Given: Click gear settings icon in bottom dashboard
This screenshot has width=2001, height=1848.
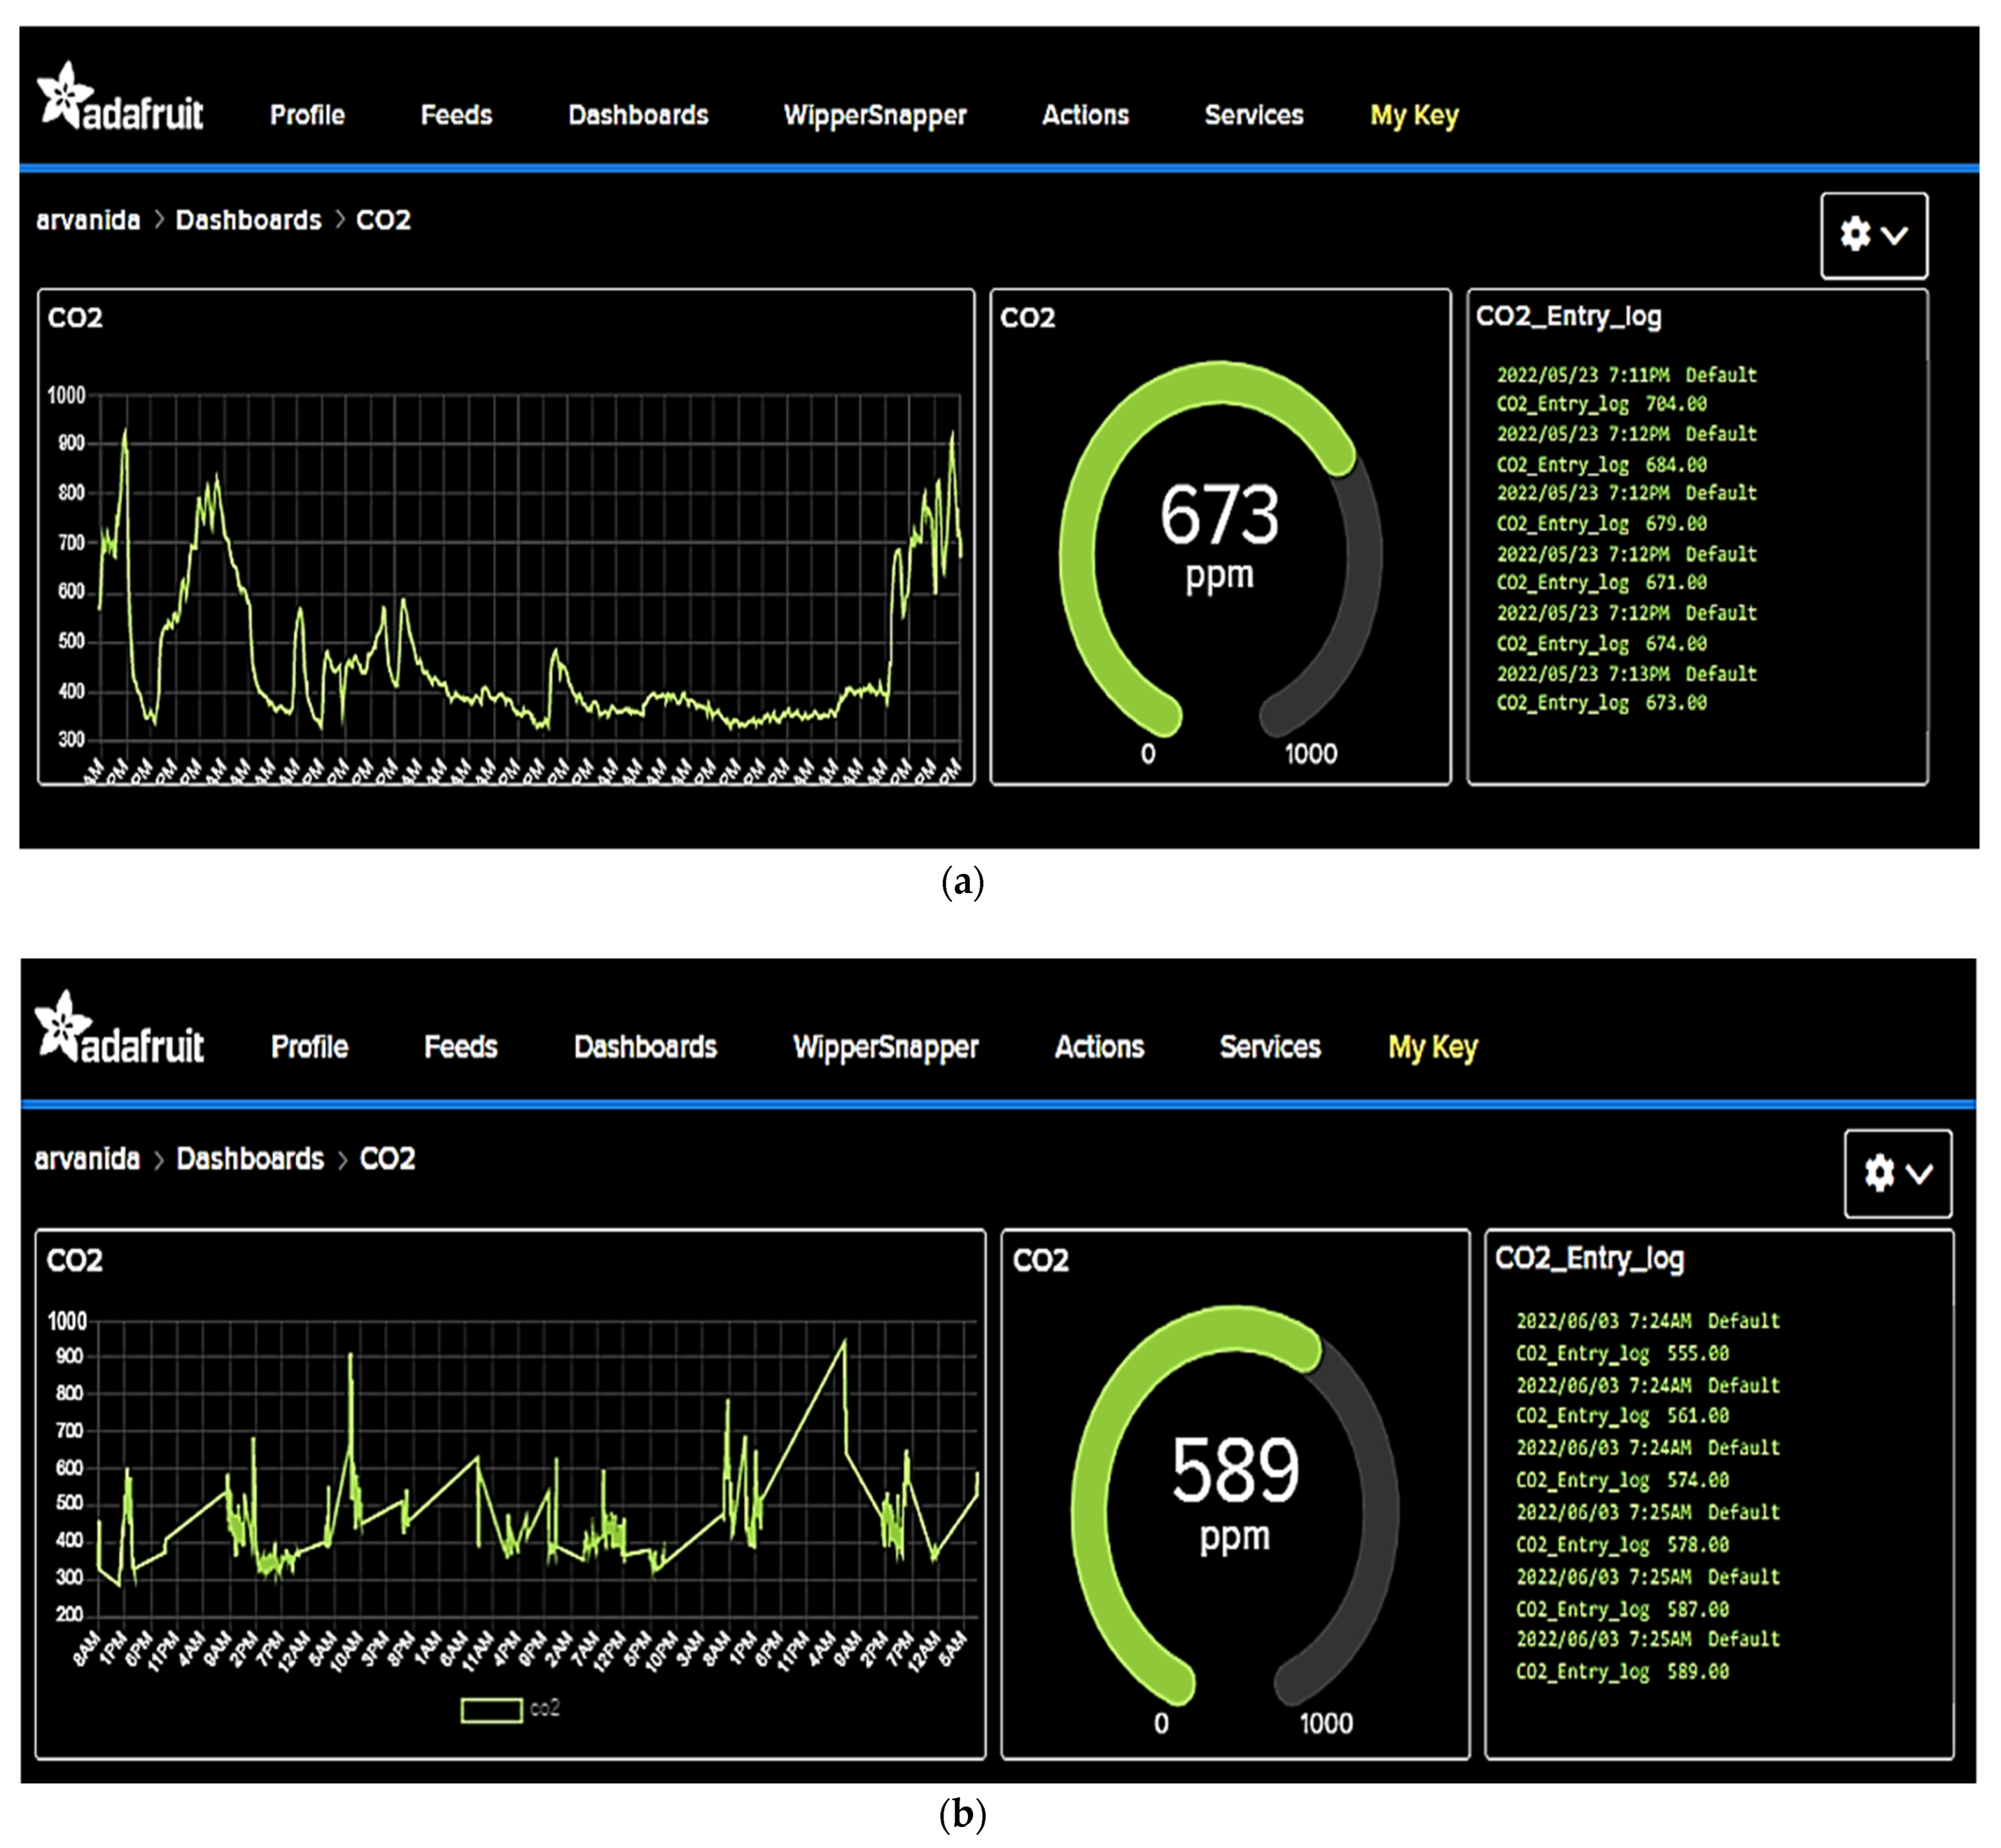Looking at the screenshot, I should pos(1879,1173).
